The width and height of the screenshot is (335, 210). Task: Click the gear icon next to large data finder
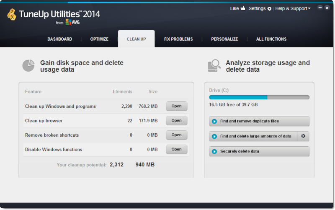[303, 136]
